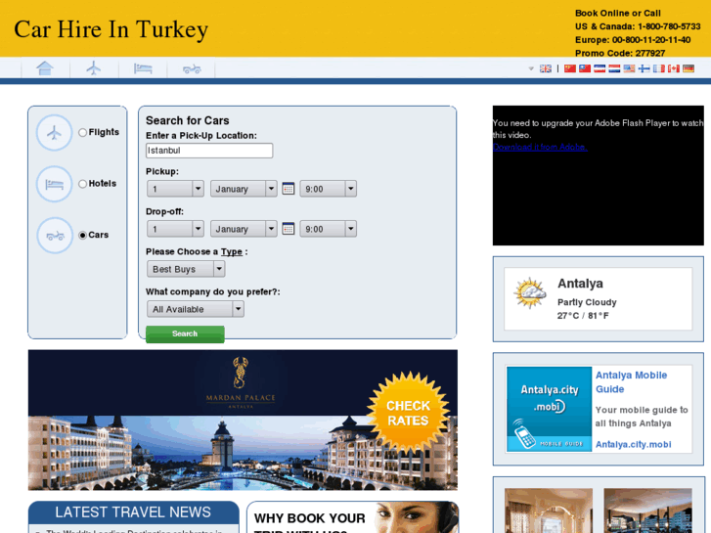The width and height of the screenshot is (711, 533).
Task: Click the underlined Type link
Action: coord(232,251)
